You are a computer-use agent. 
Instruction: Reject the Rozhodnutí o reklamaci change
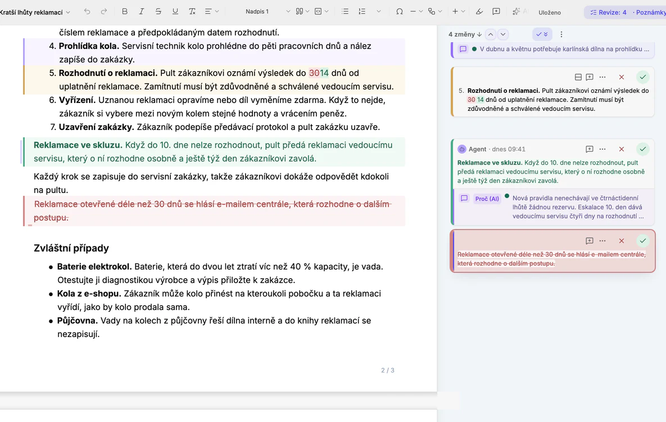pos(622,77)
